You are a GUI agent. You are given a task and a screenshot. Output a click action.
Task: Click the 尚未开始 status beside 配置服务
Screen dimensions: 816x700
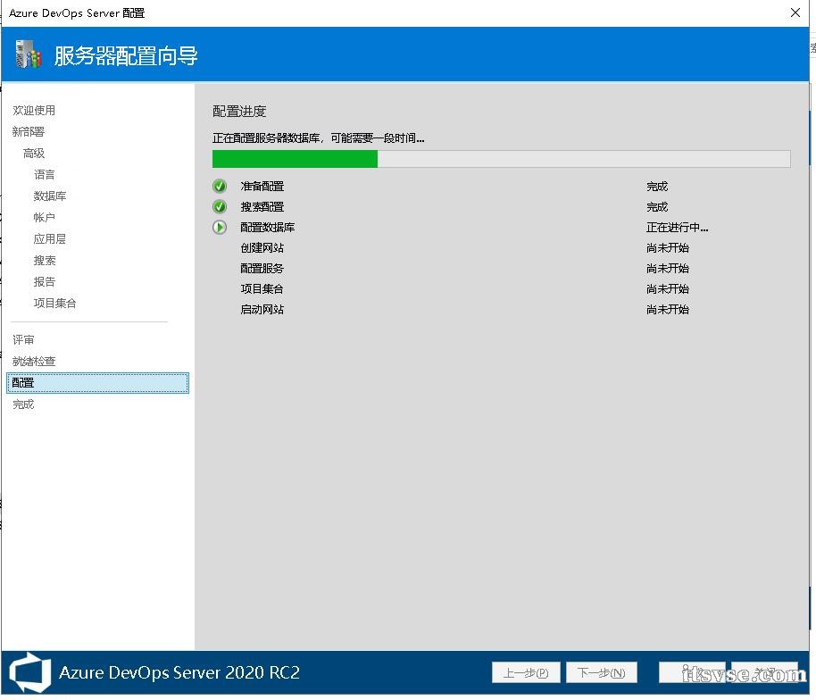pyautogui.click(x=668, y=269)
